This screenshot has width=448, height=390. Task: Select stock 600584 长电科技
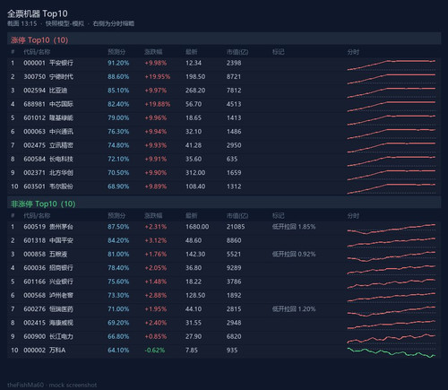(48, 159)
